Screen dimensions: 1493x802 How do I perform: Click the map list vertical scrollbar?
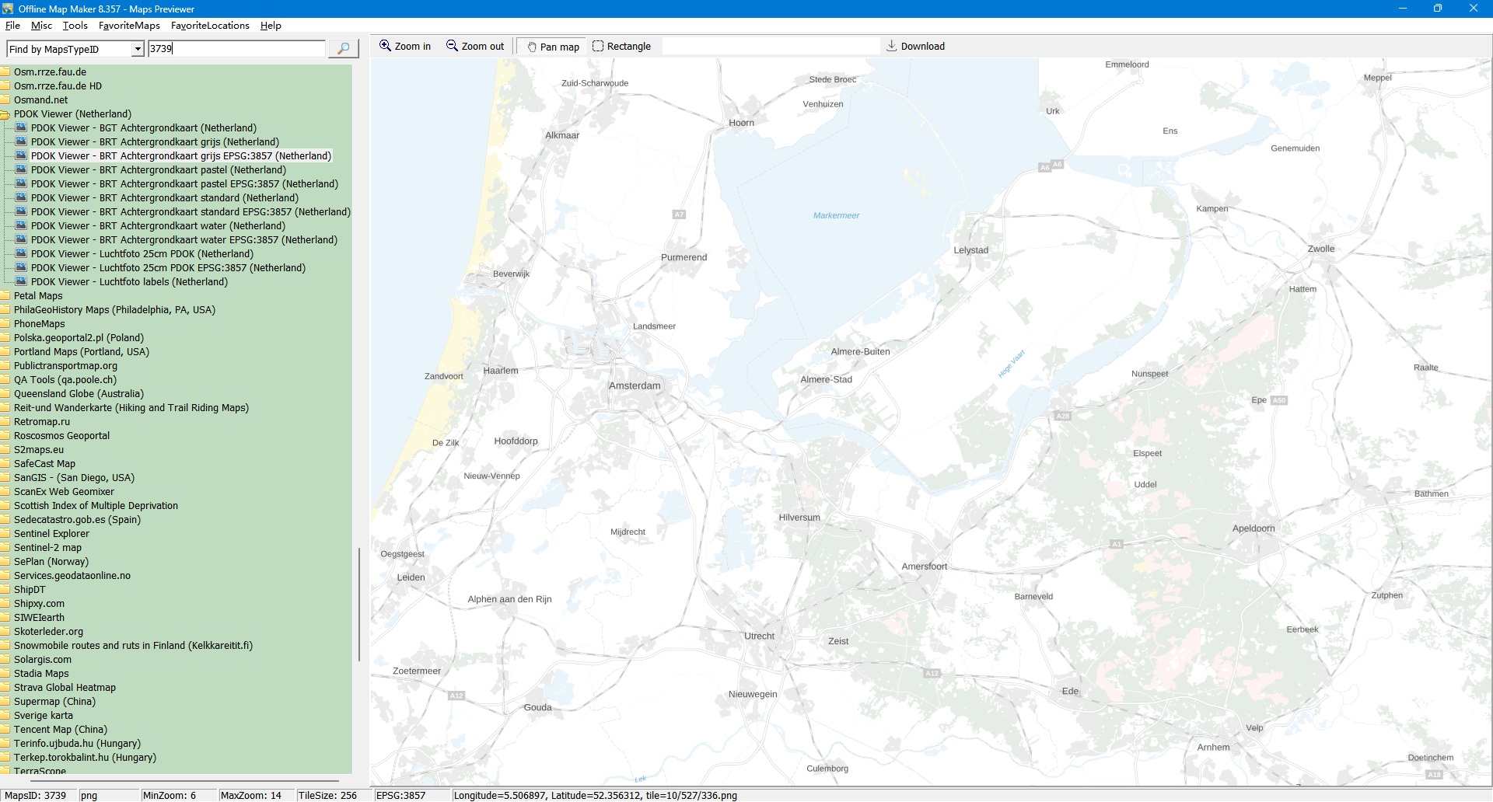[358, 604]
